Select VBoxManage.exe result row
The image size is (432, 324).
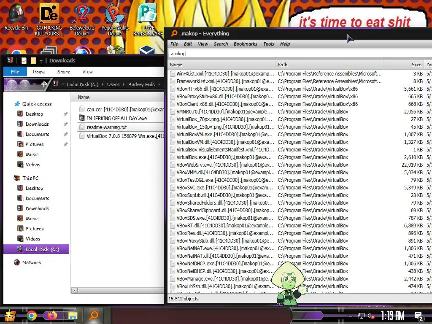point(300,278)
